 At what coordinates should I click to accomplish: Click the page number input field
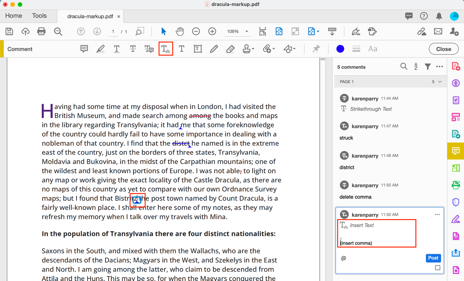click(113, 31)
